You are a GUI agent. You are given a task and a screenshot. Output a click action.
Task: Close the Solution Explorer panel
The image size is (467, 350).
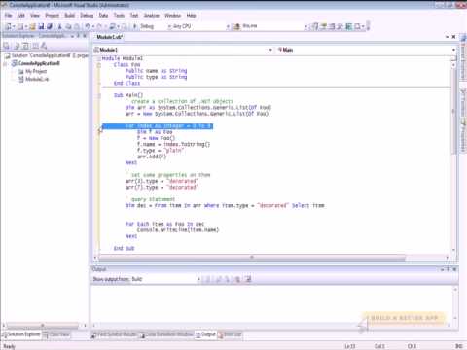(85, 36)
